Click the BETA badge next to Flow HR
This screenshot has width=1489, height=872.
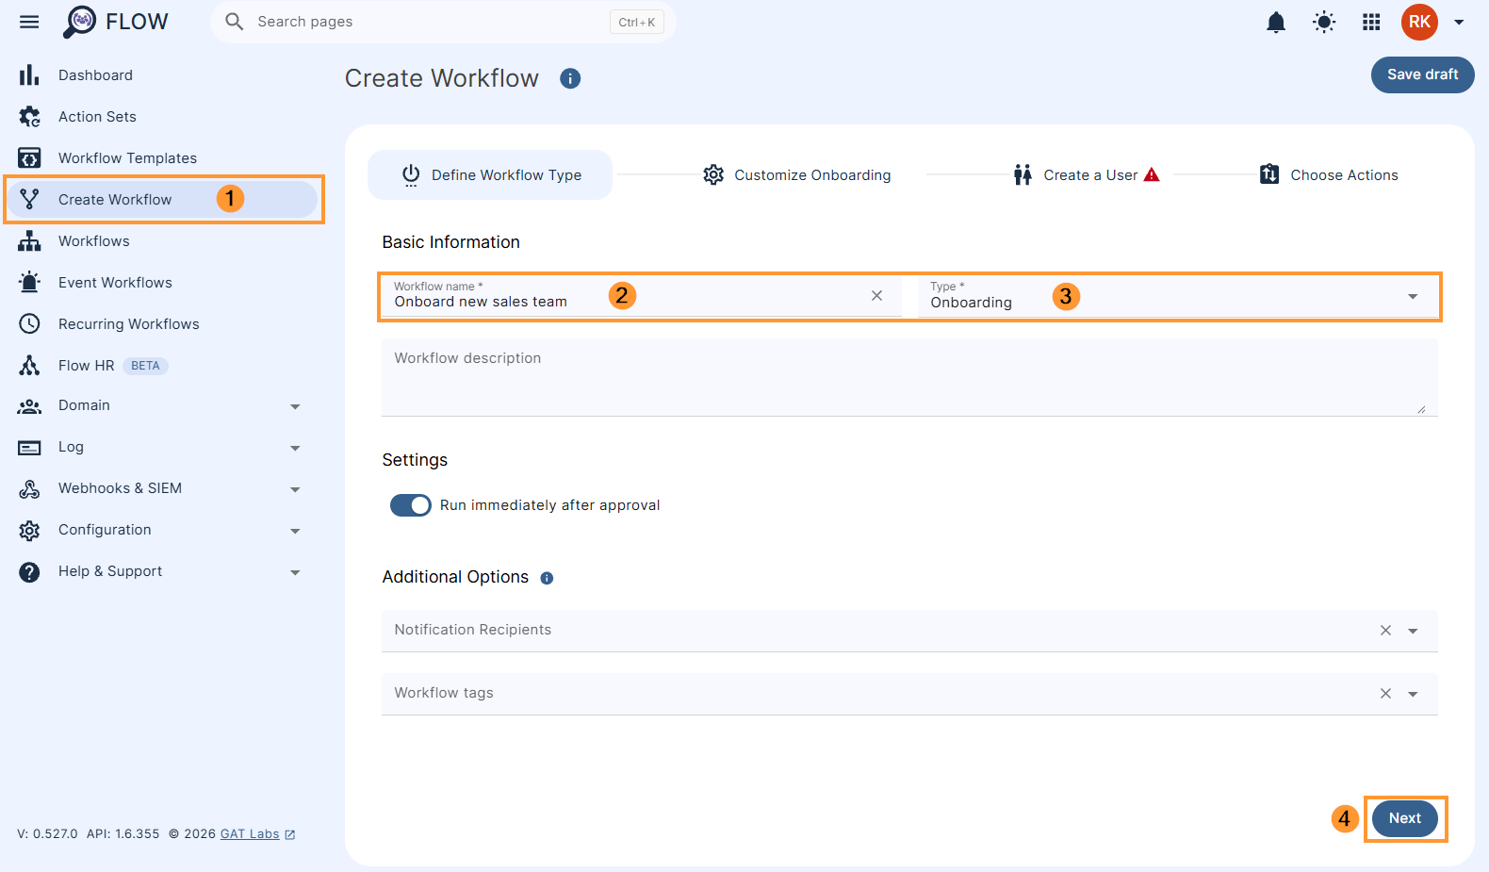click(x=145, y=366)
